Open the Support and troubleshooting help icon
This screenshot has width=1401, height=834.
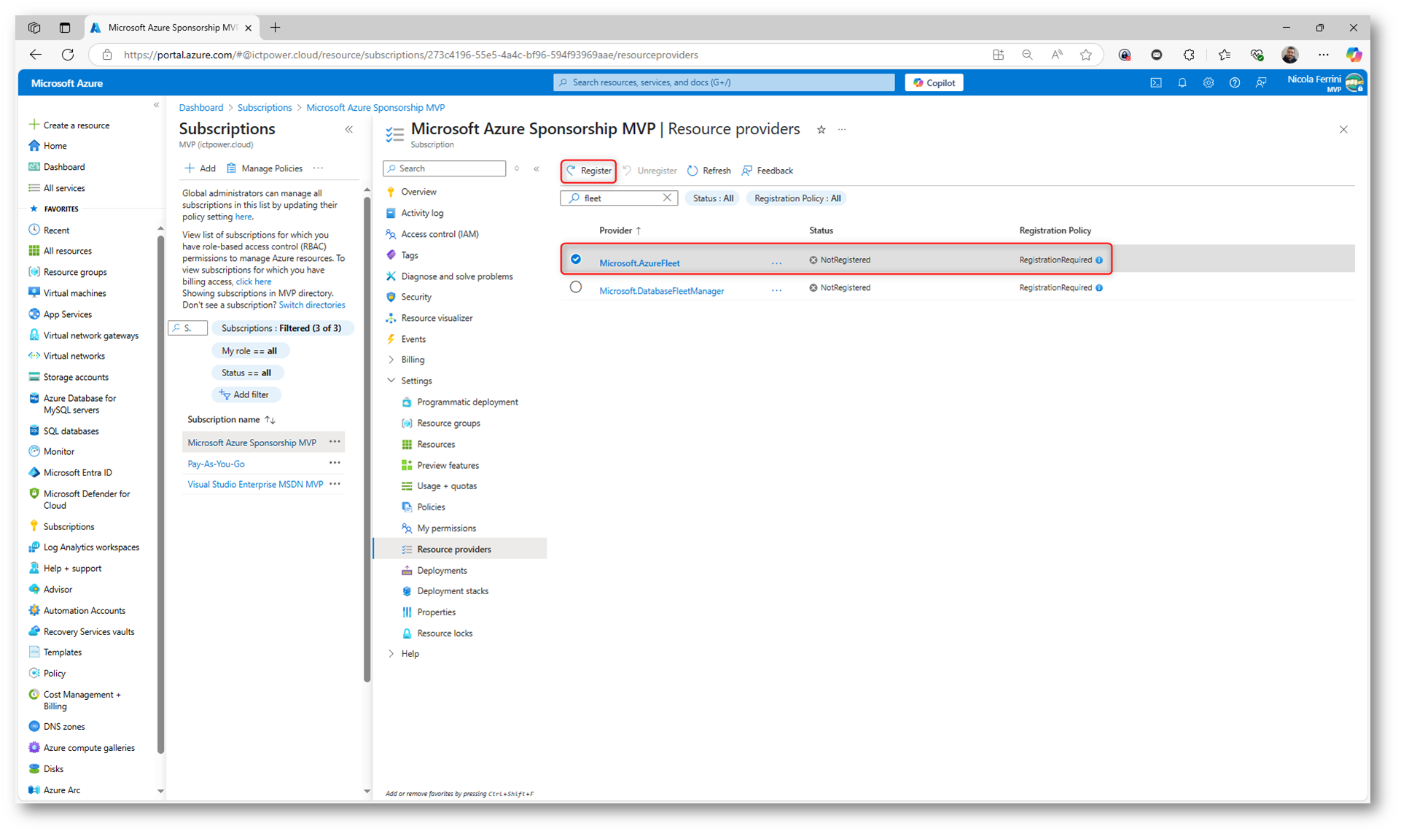click(1235, 83)
